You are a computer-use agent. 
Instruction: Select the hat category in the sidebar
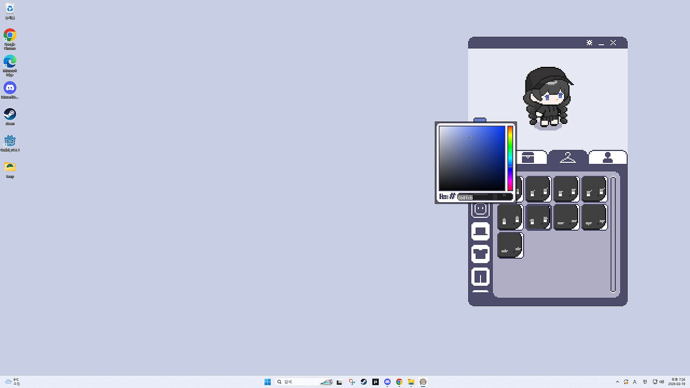click(480, 231)
